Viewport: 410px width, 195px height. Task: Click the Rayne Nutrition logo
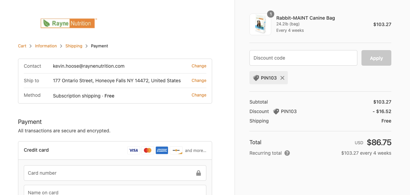[68, 23]
